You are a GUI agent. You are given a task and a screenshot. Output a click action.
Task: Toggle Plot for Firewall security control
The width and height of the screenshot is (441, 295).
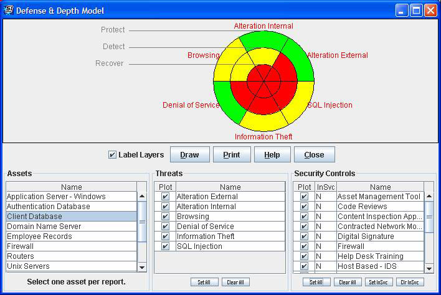tap(304, 246)
